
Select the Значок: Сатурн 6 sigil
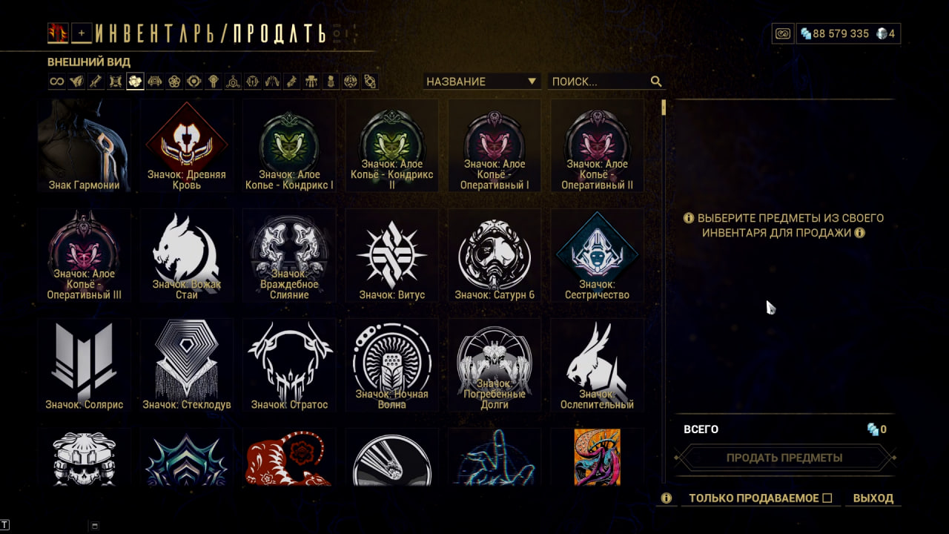pyautogui.click(x=495, y=256)
